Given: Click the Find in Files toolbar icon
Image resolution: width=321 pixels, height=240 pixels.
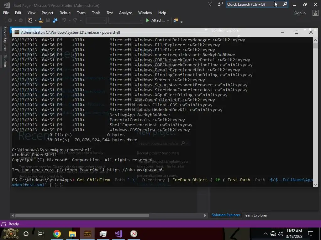Looking at the screenshot, I should pyautogui.click(x=176, y=20).
